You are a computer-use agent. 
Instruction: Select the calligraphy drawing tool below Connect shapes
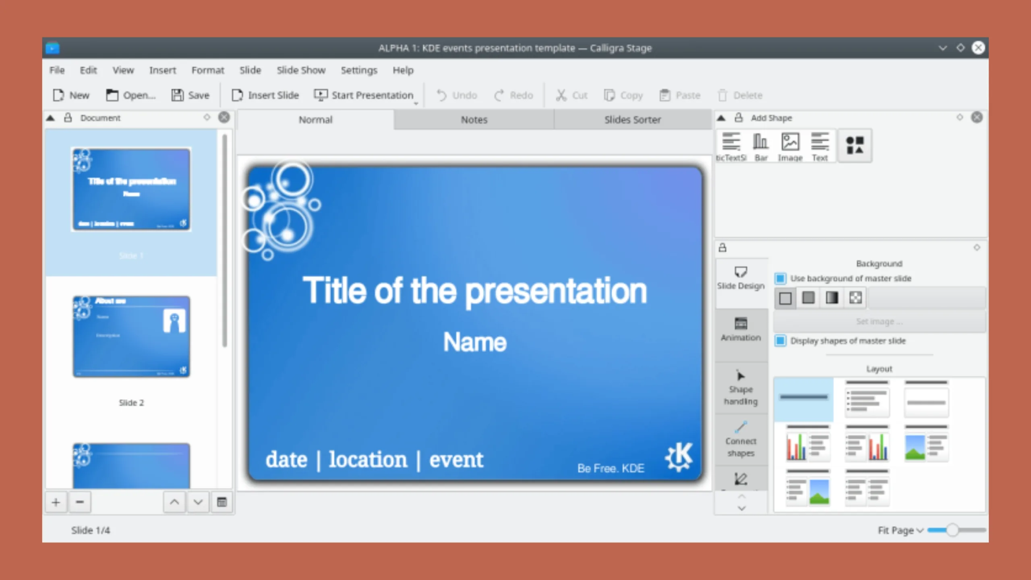741,478
